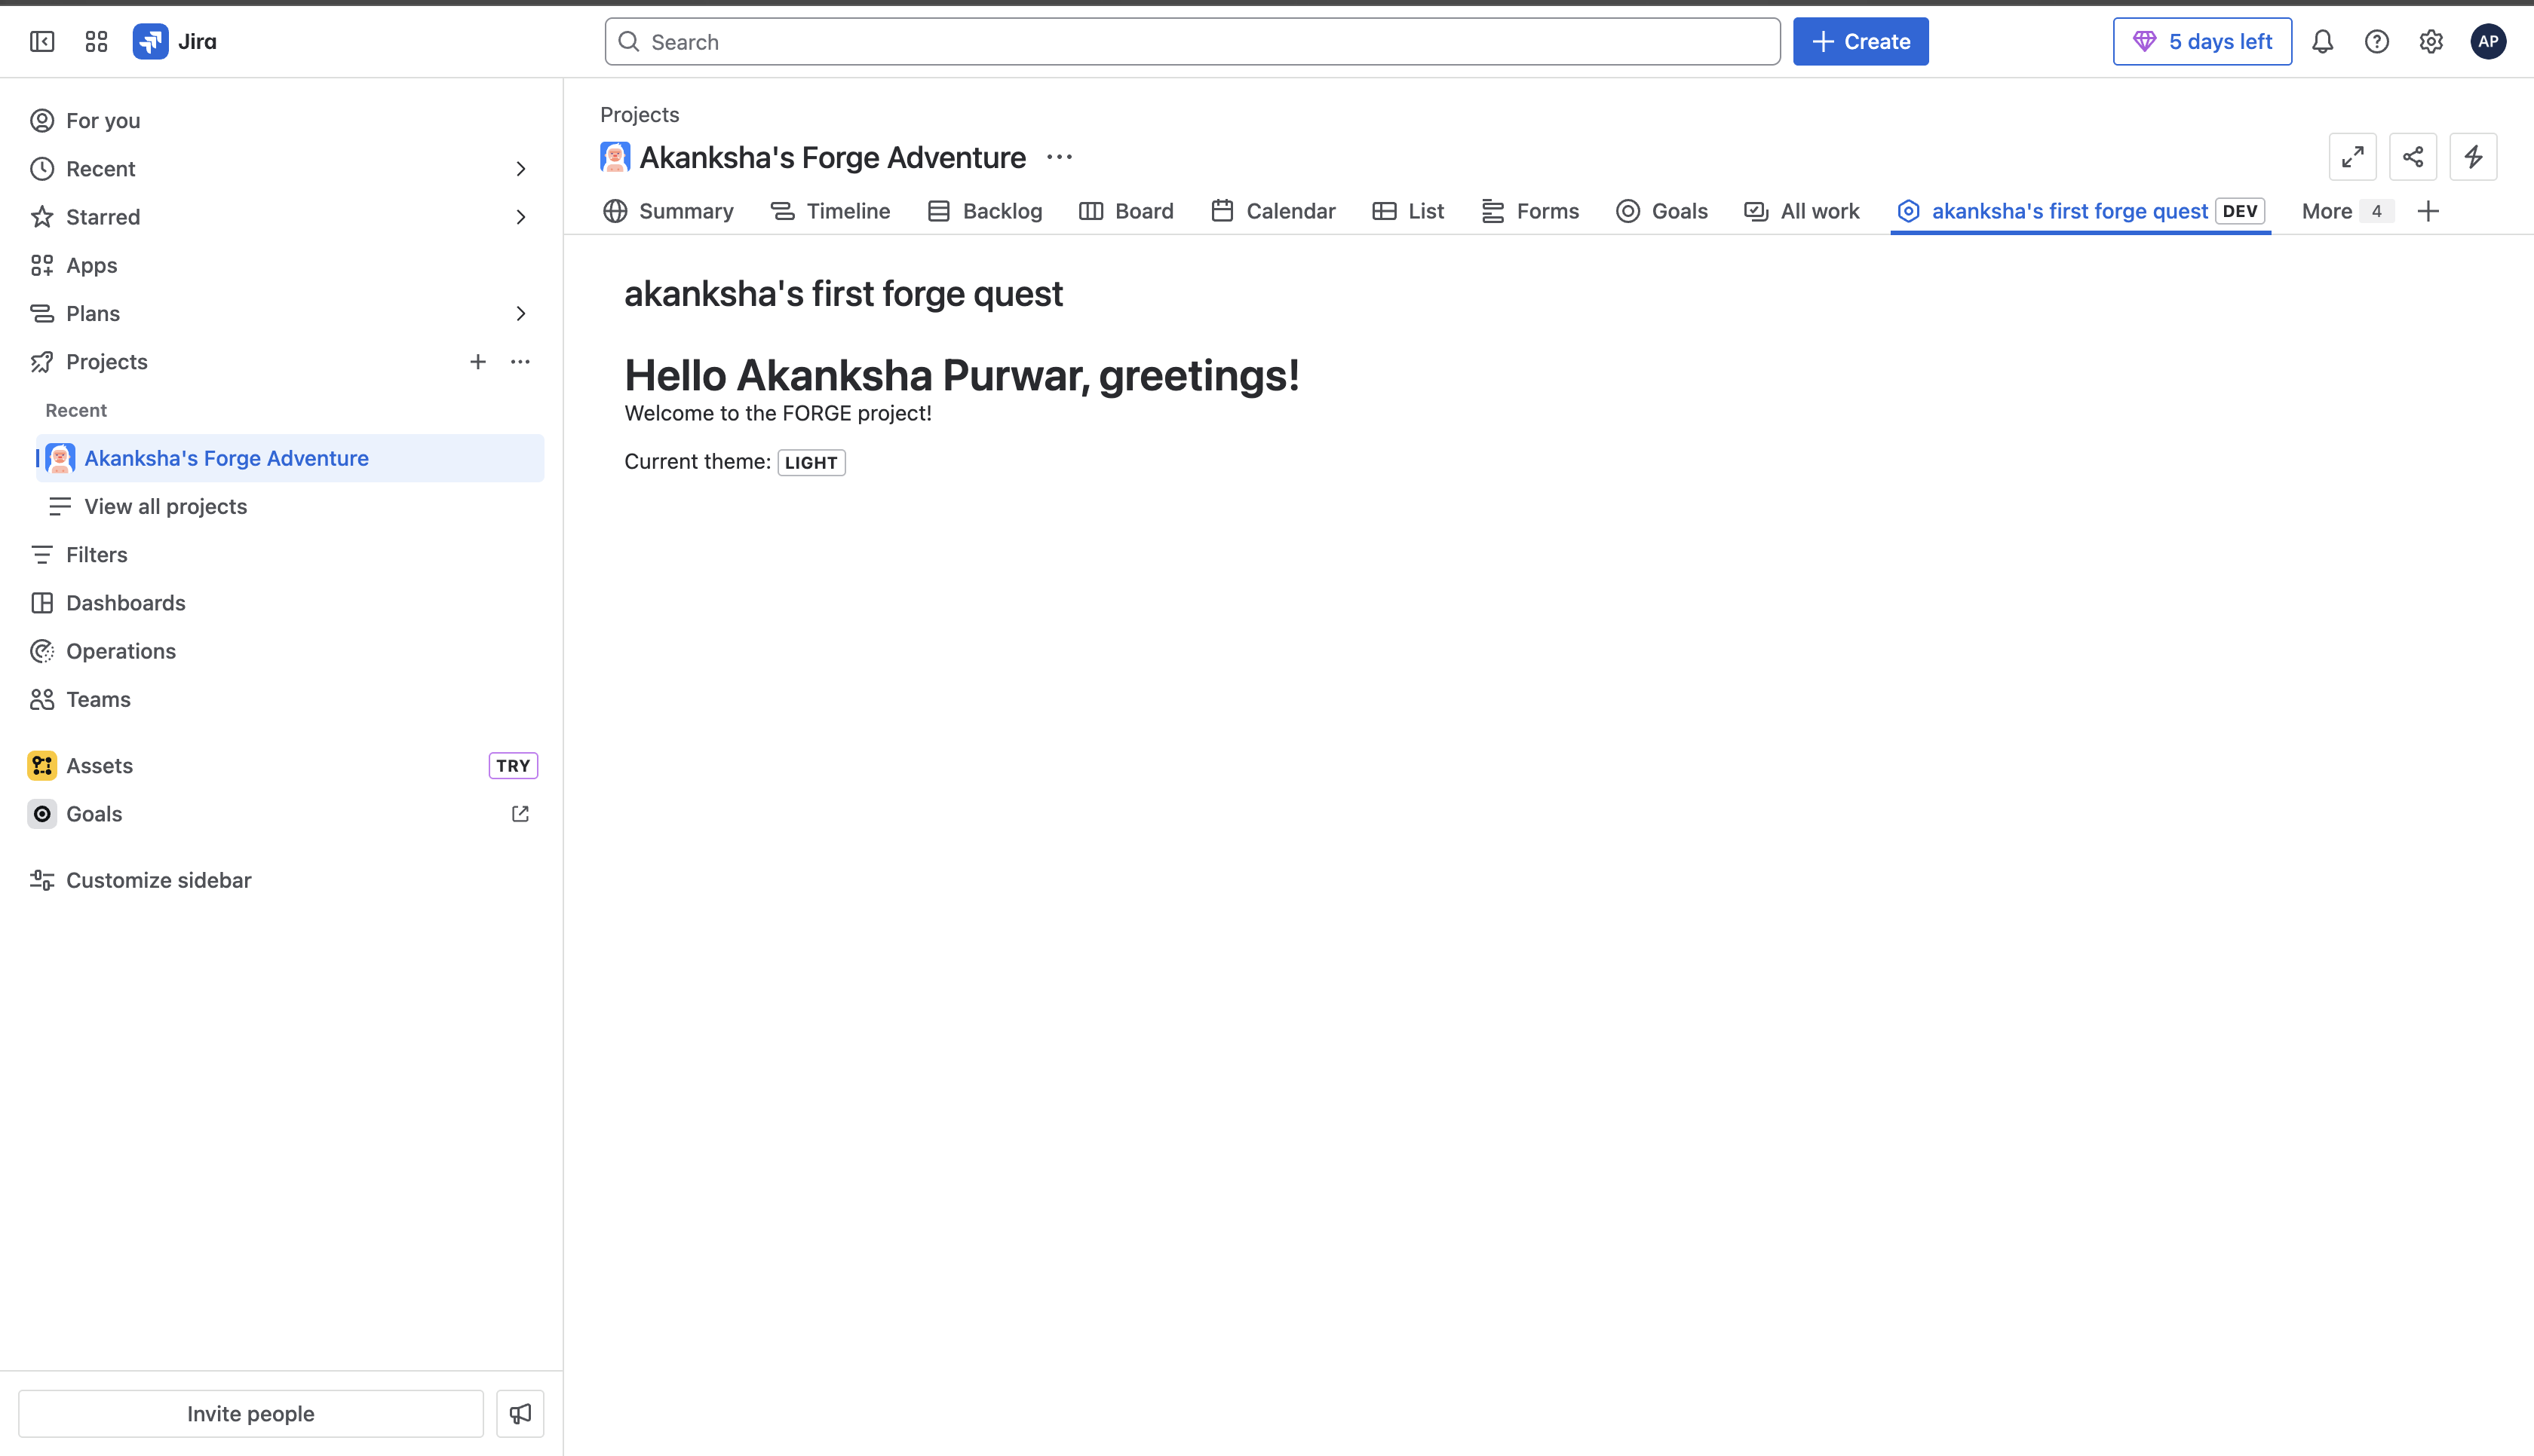The height and width of the screenshot is (1456, 2534).
Task: Expand the Starred section chevron
Action: tap(520, 217)
